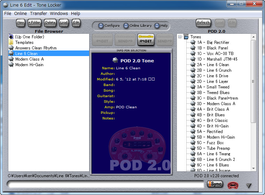Open the Online menu

(21, 14)
